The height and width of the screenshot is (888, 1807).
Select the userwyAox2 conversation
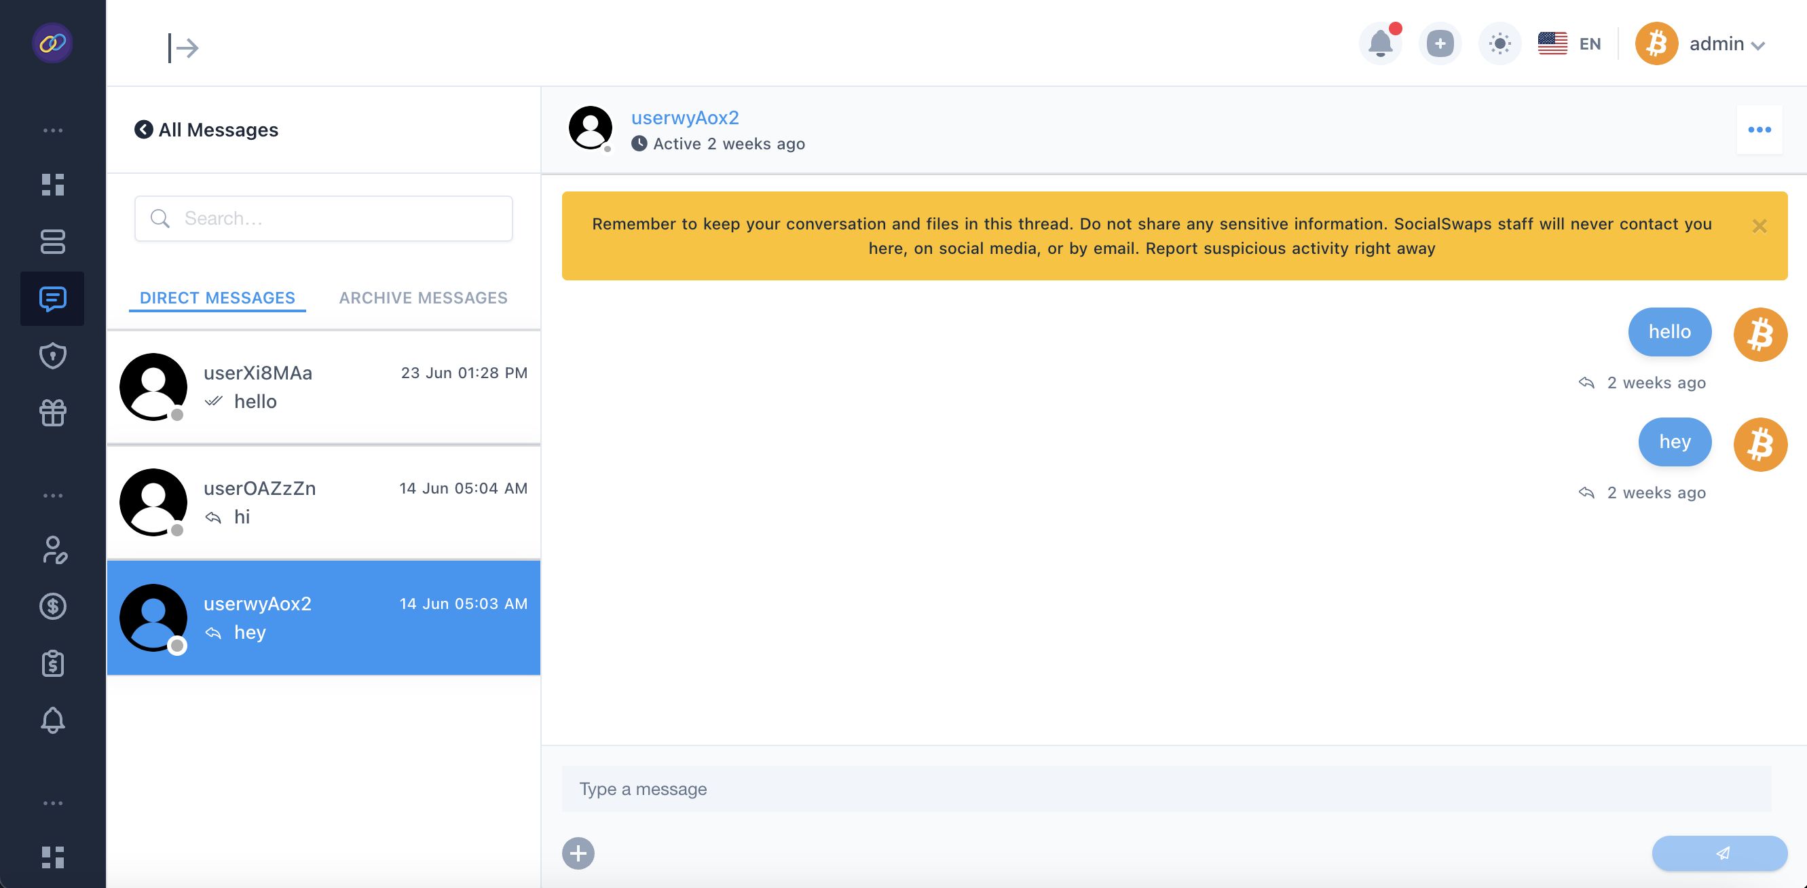(323, 618)
